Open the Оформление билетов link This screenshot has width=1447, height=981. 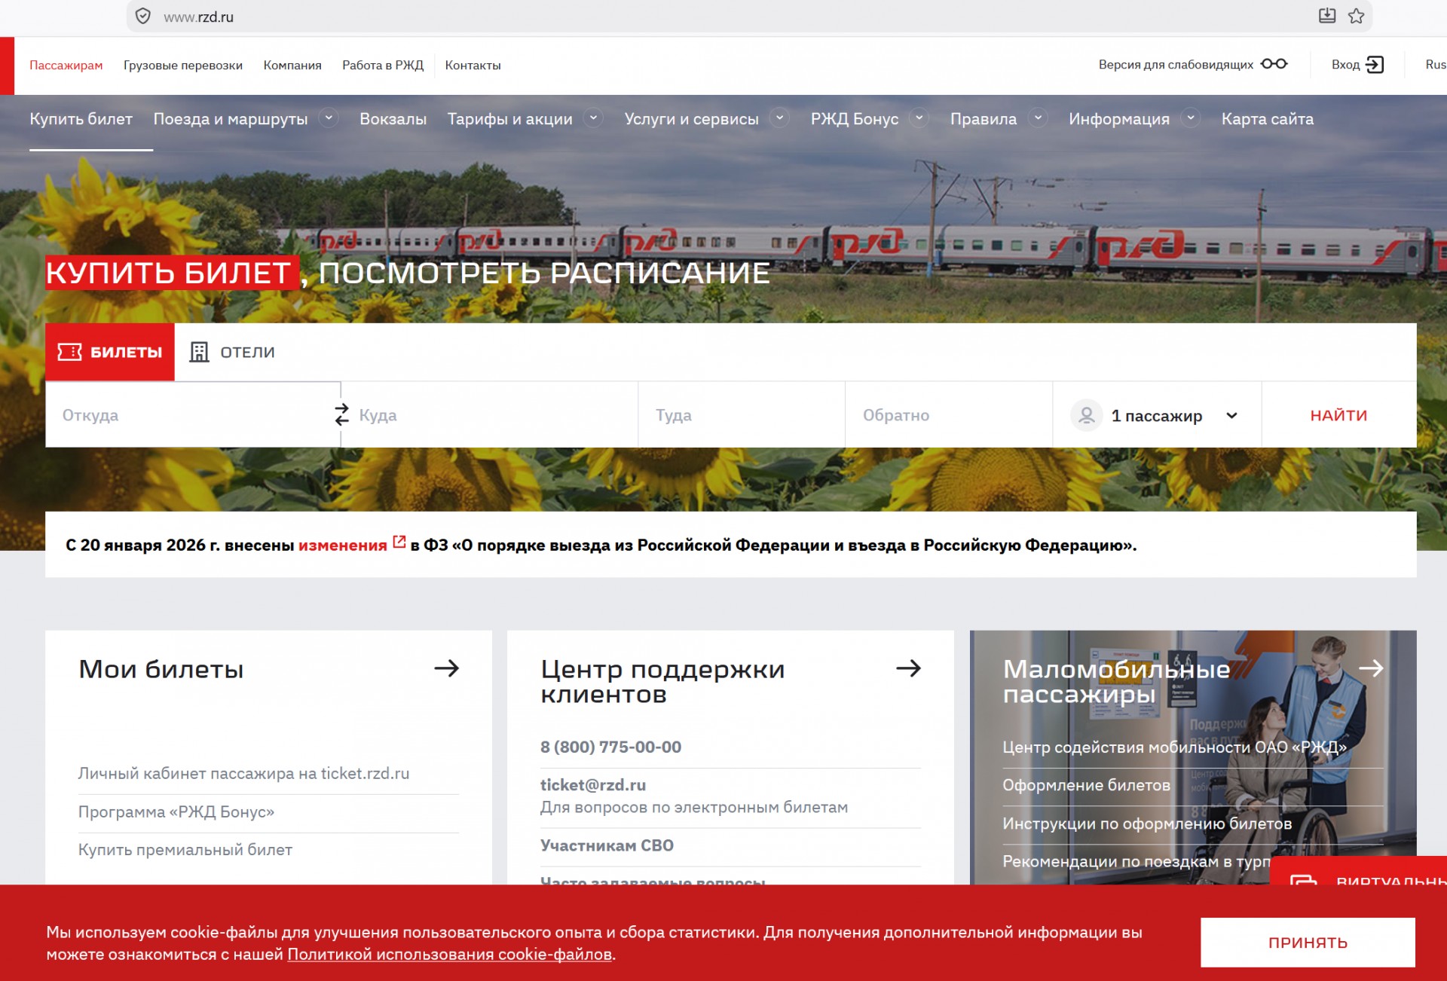[x=1086, y=785]
